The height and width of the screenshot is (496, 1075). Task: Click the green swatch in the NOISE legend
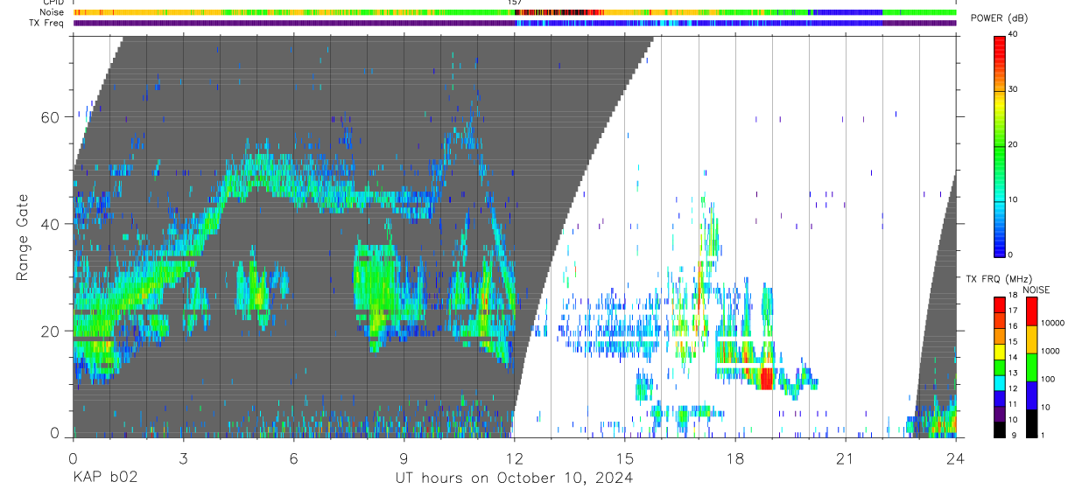pos(1032,367)
